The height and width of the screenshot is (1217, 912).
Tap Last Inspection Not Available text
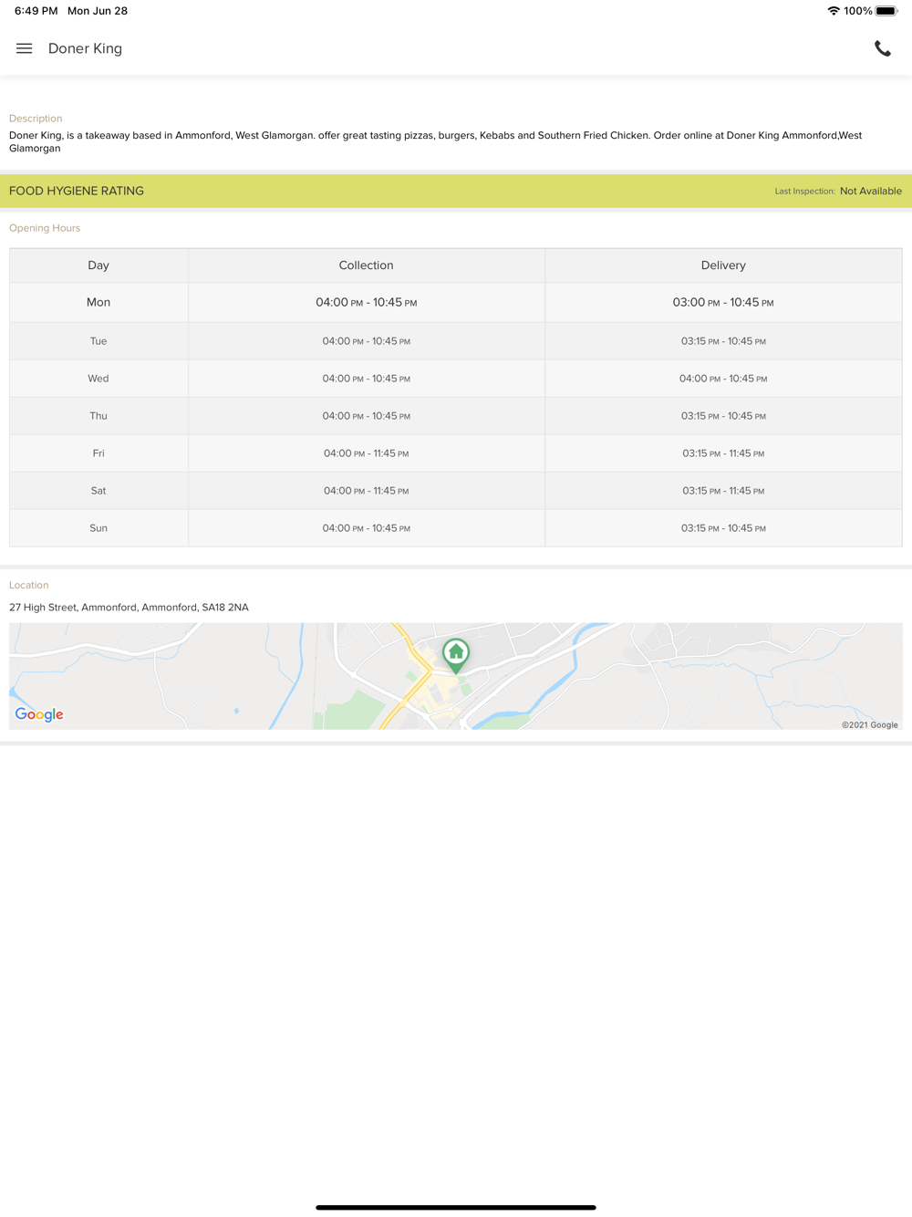pyautogui.click(x=838, y=191)
